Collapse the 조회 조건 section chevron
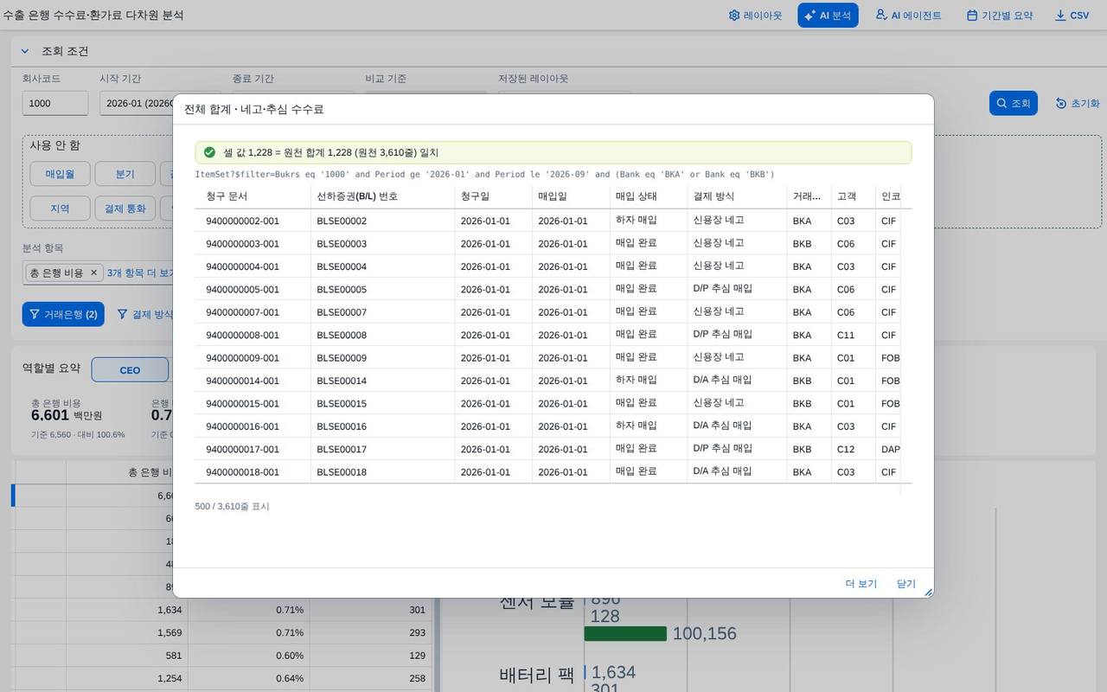 [25, 51]
